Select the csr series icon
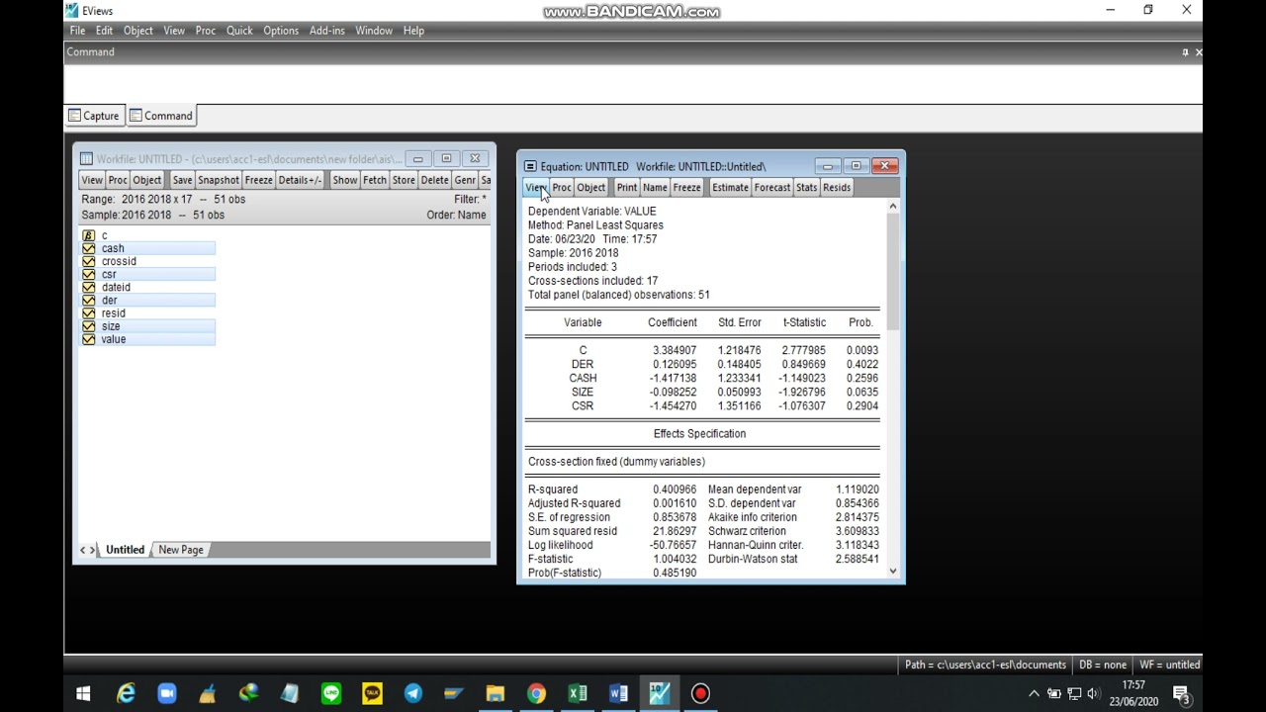Image resolution: width=1266 pixels, height=712 pixels. tap(89, 274)
